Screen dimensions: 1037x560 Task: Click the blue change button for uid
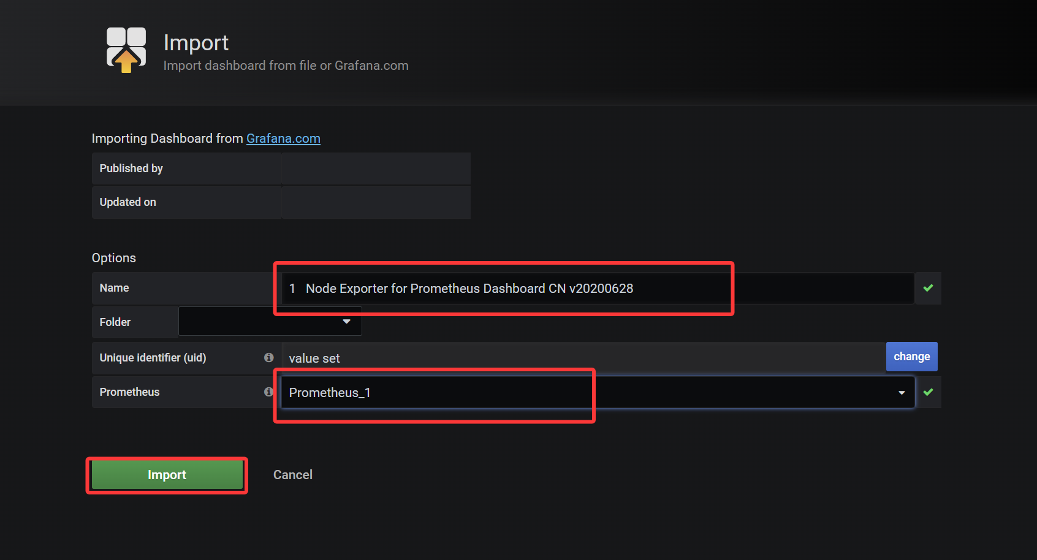[911, 357]
